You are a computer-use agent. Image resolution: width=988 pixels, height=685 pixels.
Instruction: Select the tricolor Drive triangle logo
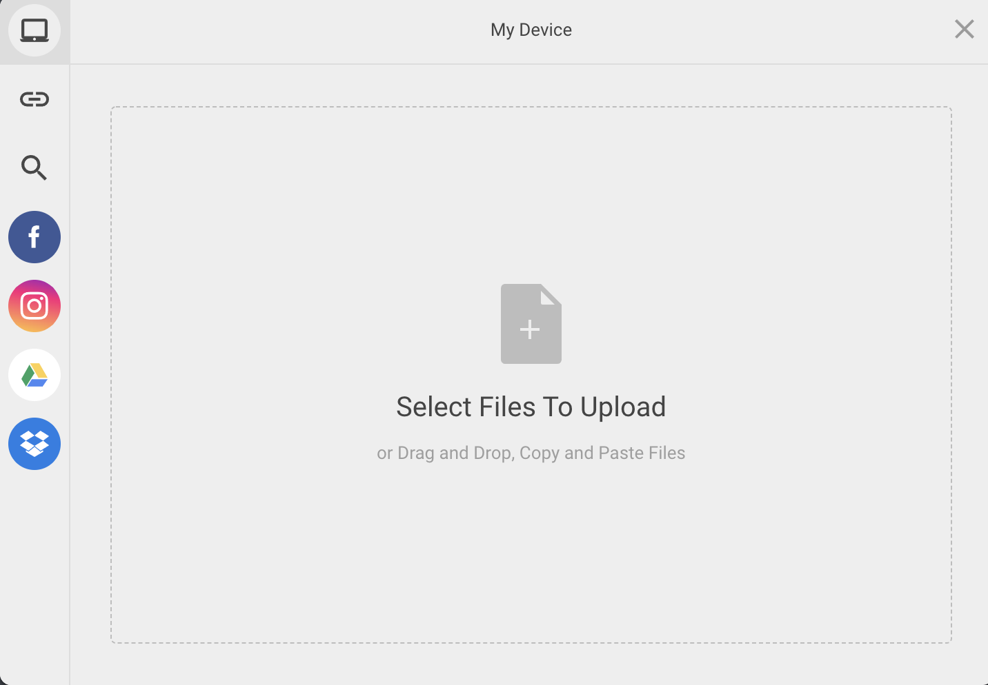(x=34, y=375)
